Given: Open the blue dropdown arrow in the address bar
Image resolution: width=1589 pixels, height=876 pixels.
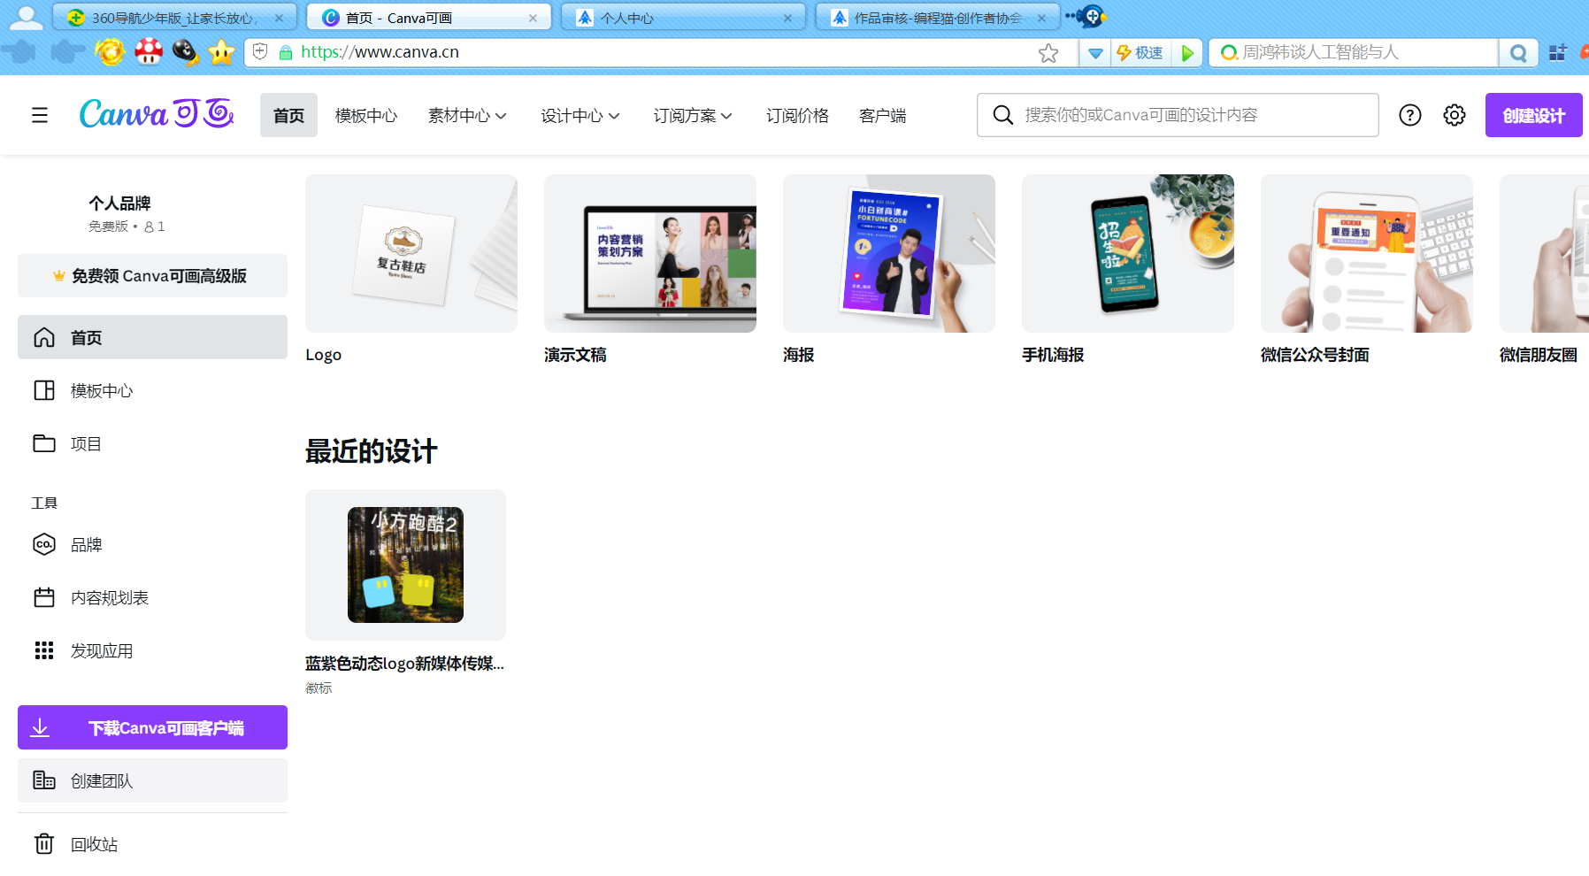Looking at the screenshot, I should tap(1095, 53).
